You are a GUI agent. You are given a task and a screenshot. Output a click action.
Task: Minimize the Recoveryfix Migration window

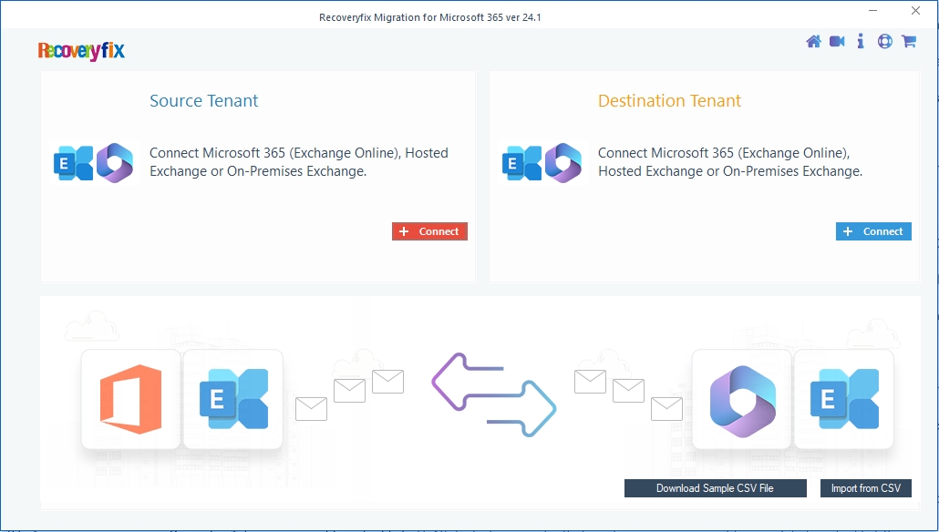tap(873, 11)
